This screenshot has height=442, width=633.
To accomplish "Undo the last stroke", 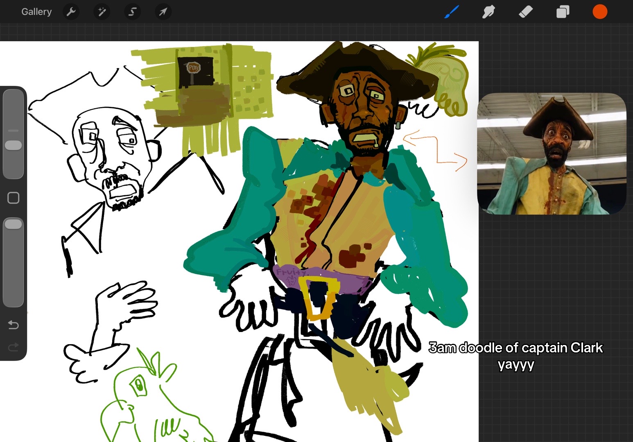I will click(13, 325).
